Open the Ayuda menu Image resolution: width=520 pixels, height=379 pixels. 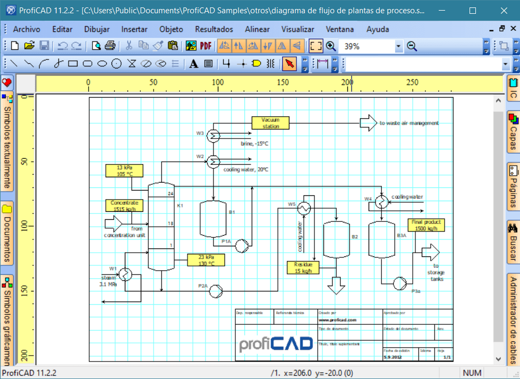(378, 29)
